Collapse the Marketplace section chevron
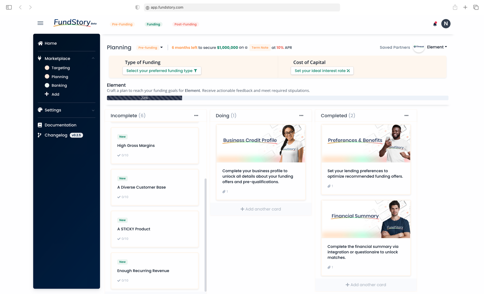The image size is (484, 294). (93, 58)
